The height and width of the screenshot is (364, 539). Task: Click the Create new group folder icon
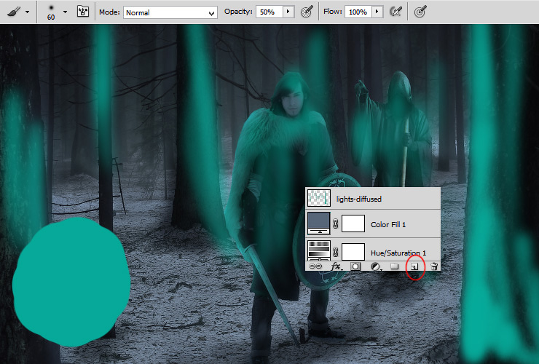tap(395, 266)
